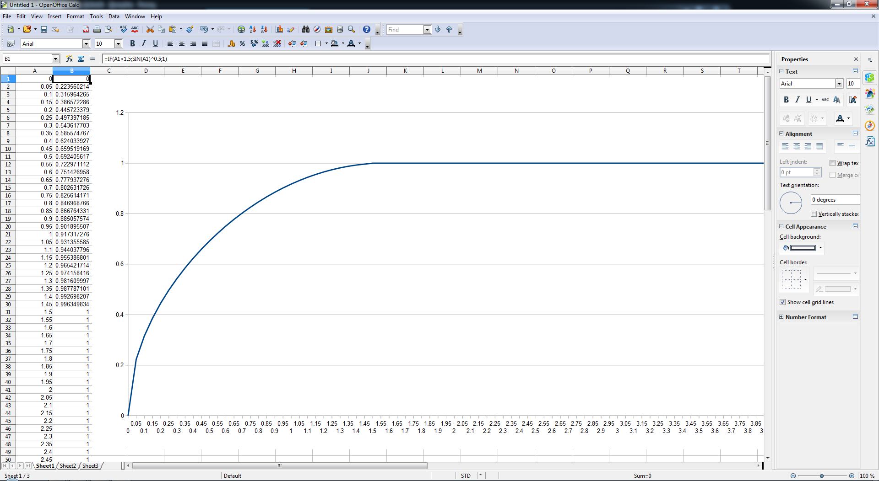This screenshot has height=481, width=879.
Task: Click the Insert Chart toolbar icon
Action: click(279, 29)
